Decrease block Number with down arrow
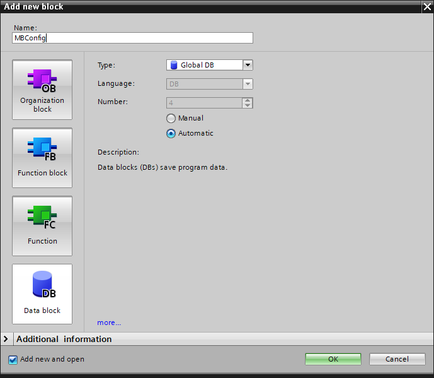The width and height of the screenshot is (434, 378). (x=248, y=105)
